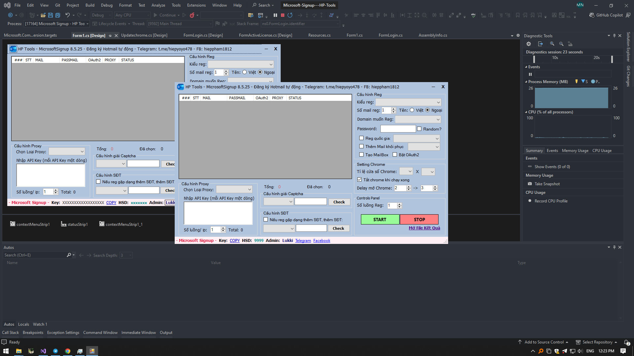Image resolution: width=634 pixels, height=356 pixels.
Task: Click the red STOP button
Action: pyautogui.click(x=419, y=220)
